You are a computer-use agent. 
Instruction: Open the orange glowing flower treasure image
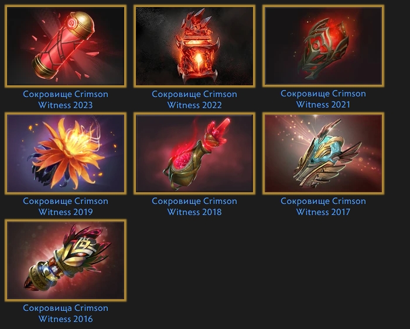66,153
